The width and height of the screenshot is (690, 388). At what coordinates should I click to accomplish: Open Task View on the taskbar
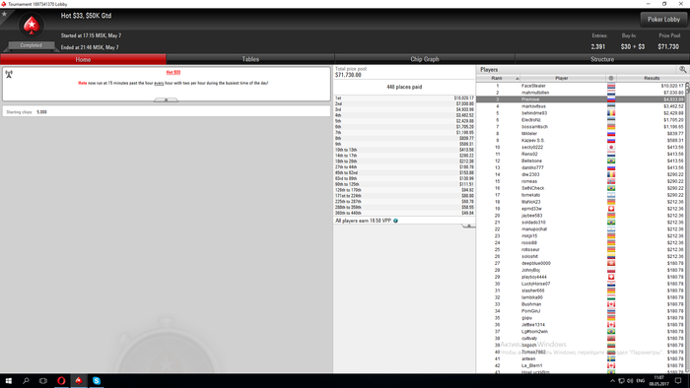point(43,380)
